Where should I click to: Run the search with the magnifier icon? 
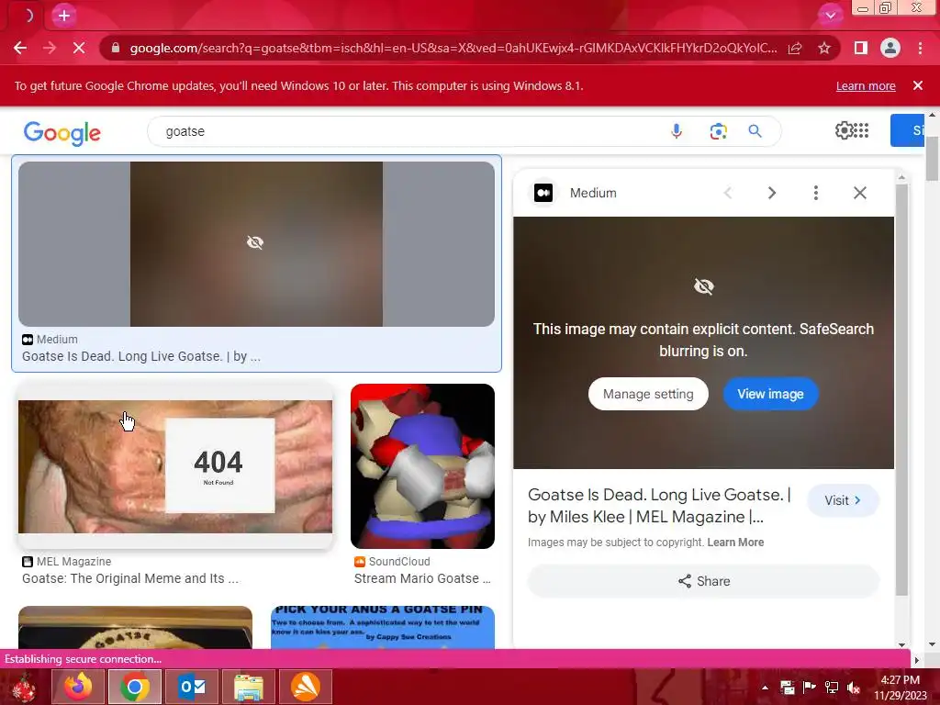(x=755, y=131)
